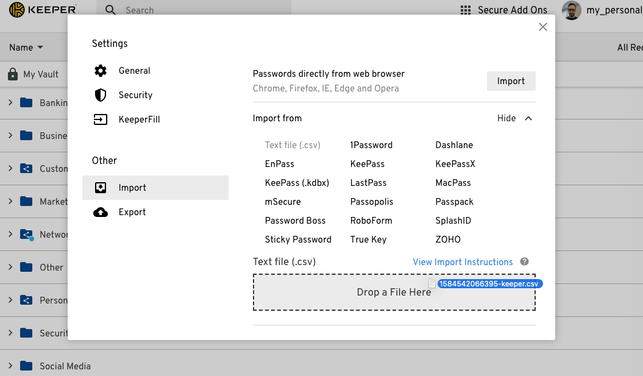The image size is (643, 376).
Task: Expand the Network folder
Action: tap(10, 234)
